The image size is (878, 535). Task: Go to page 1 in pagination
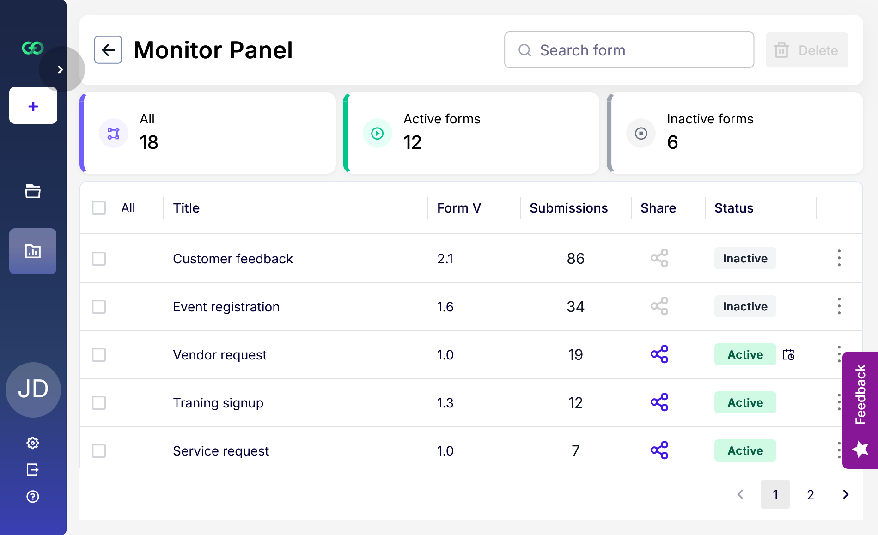pos(775,494)
